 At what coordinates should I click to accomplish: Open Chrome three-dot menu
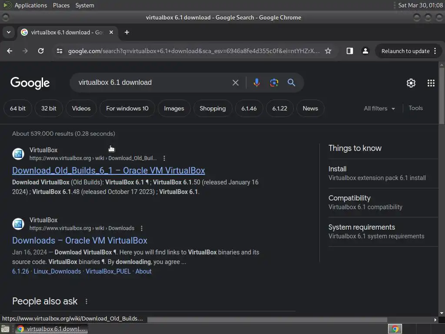[435, 51]
